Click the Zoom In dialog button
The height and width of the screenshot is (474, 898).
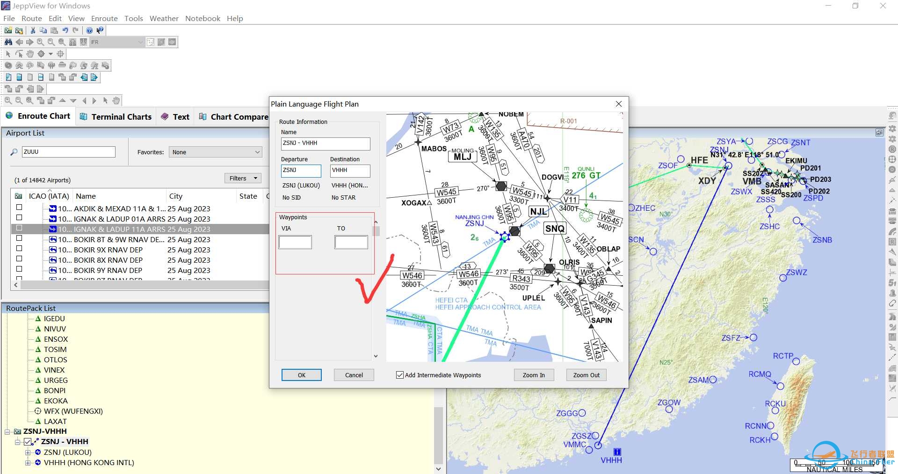(x=534, y=375)
